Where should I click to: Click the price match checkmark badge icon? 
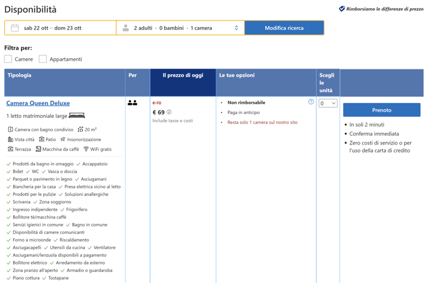tap(342, 9)
